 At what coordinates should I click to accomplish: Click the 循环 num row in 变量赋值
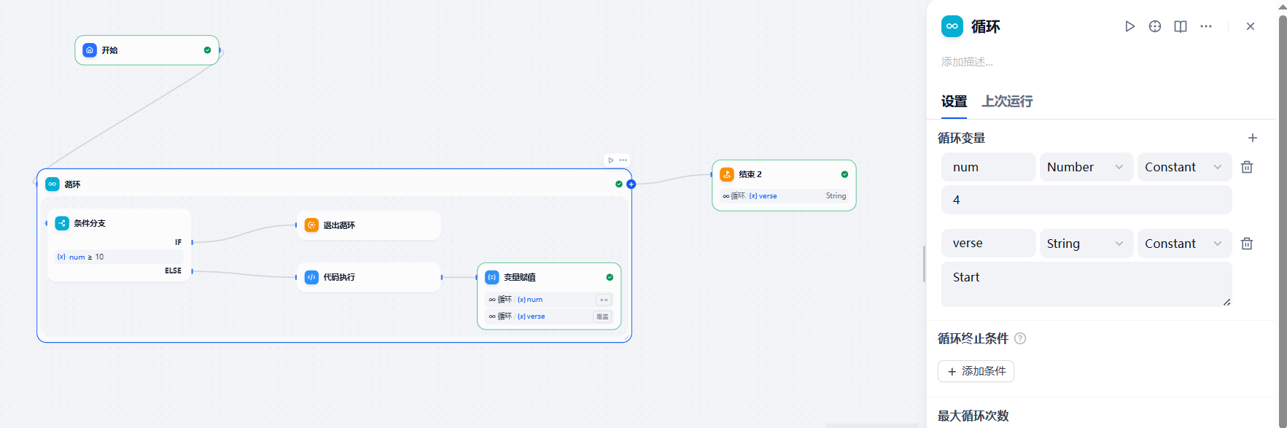pyautogui.click(x=549, y=300)
